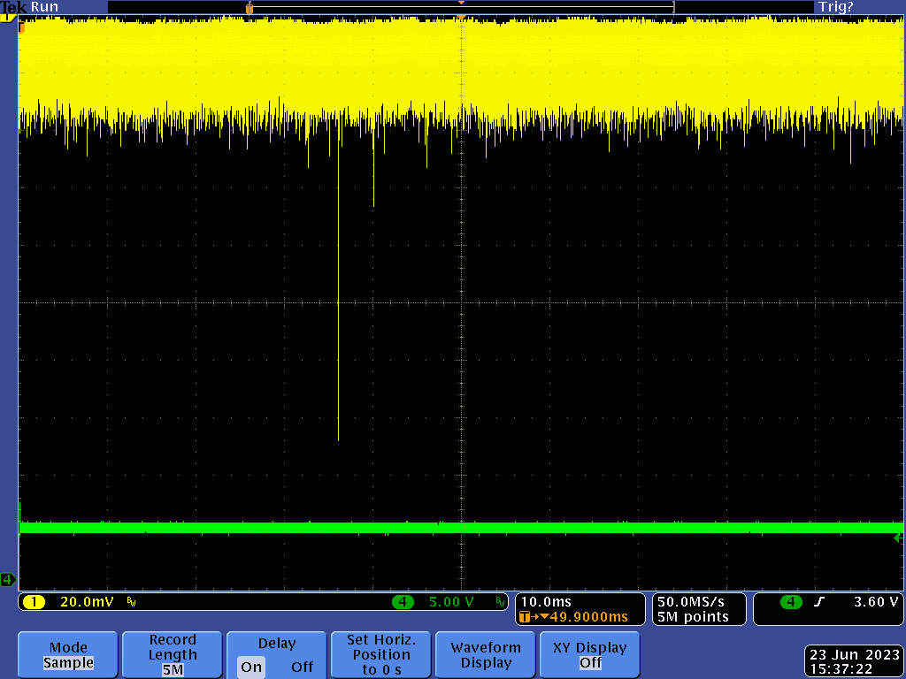Turn Delay Off
Screen dimensions: 906x679
302,667
